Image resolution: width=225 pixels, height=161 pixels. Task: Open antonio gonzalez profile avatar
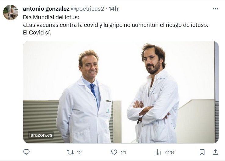pos(11,12)
